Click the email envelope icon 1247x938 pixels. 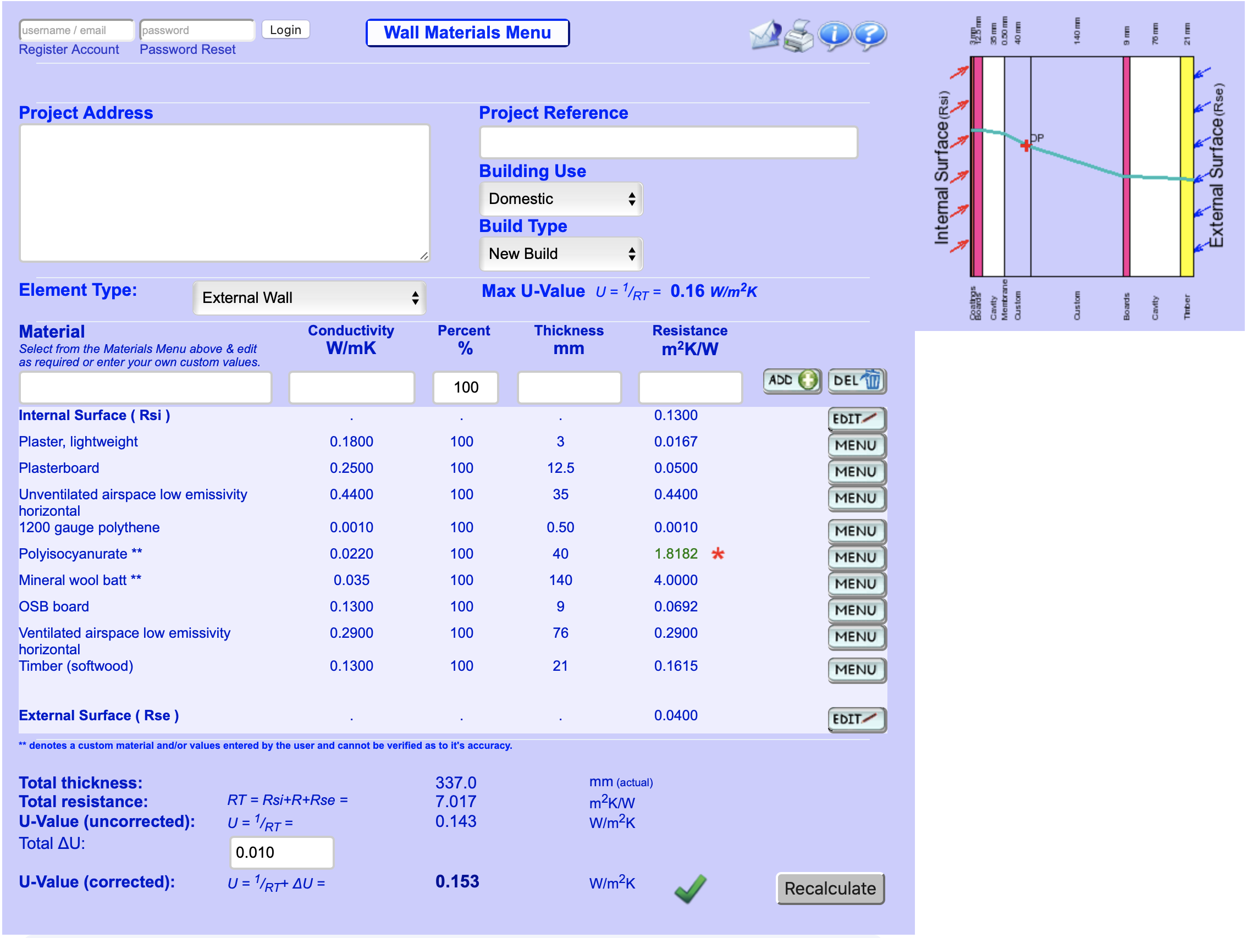(x=765, y=35)
